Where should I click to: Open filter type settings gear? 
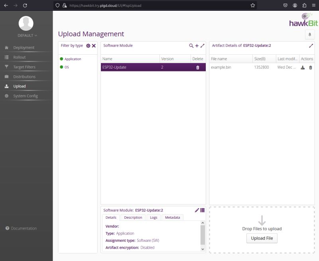click(x=88, y=45)
